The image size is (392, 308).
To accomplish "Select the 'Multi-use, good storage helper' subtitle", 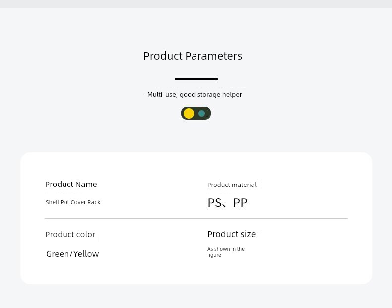I will 195,94.
